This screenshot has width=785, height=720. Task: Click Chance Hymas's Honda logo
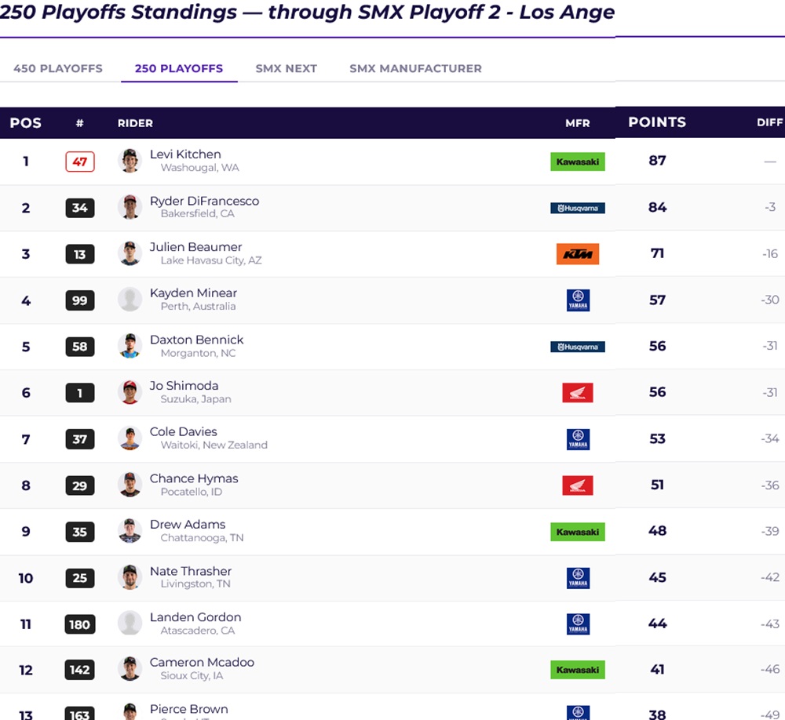tap(577, 485)
